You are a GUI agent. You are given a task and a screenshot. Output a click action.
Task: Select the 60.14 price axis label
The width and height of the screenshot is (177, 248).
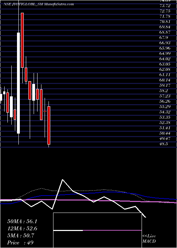coord(165,80)
